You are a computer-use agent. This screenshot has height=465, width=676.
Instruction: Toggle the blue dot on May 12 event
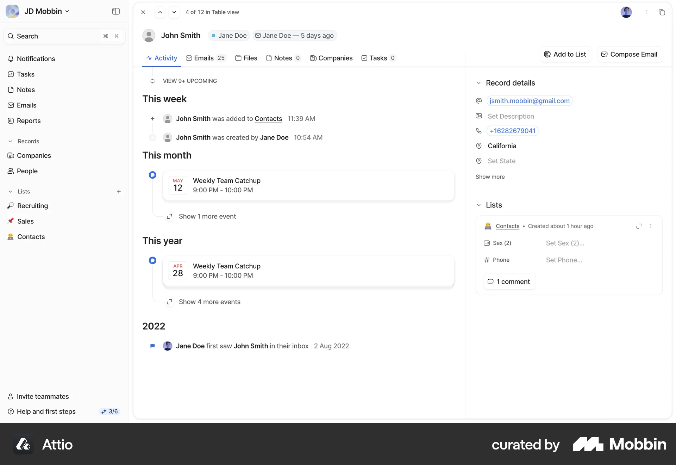[x=152, y=174]
